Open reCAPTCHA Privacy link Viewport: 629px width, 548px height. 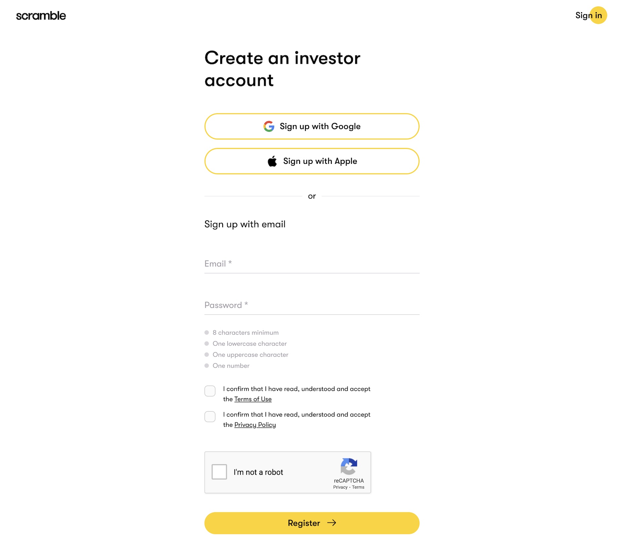coord(340,487)
